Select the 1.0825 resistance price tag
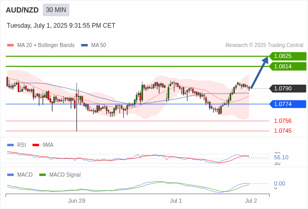 [x=288, y=56]
